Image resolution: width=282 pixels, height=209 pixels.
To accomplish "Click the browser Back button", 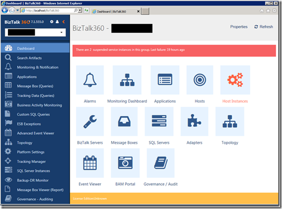I will click(5, 11).
